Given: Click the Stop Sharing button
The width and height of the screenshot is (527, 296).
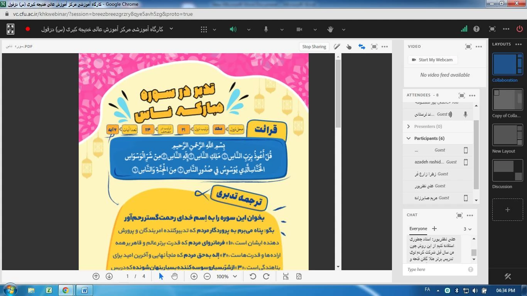Looking at the screenshot, I should [314, 47].
